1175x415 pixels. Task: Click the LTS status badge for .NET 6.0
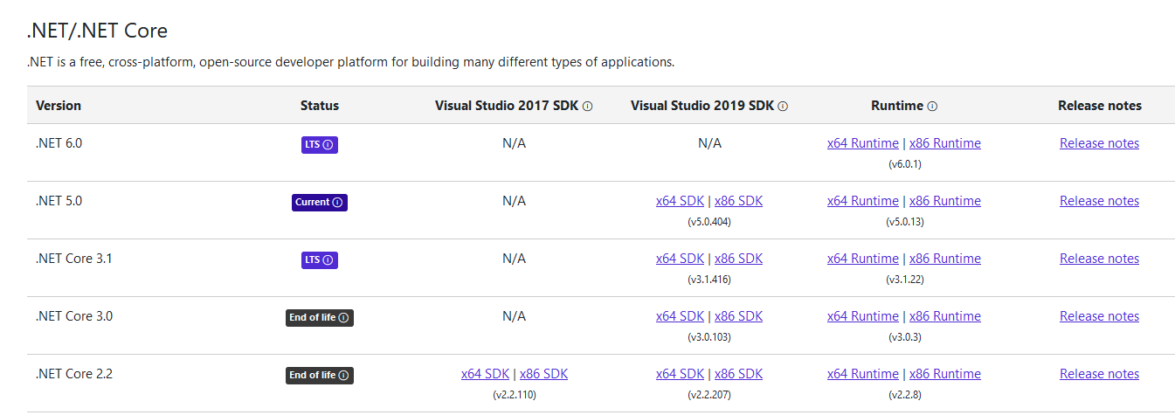click(x=320, y=145)
